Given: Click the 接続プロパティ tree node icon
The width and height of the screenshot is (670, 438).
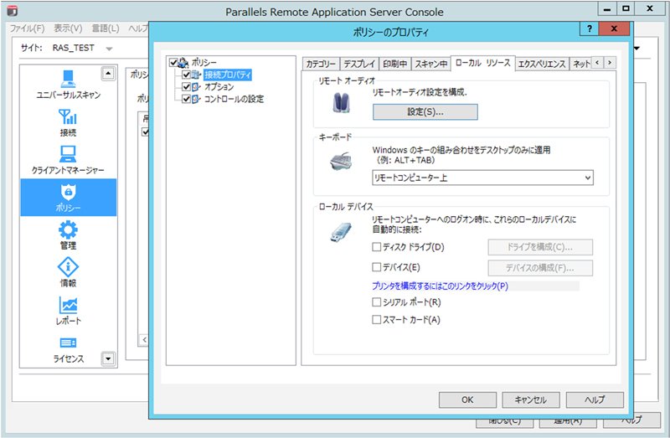Looking at the screenshot, I should 196,75.
